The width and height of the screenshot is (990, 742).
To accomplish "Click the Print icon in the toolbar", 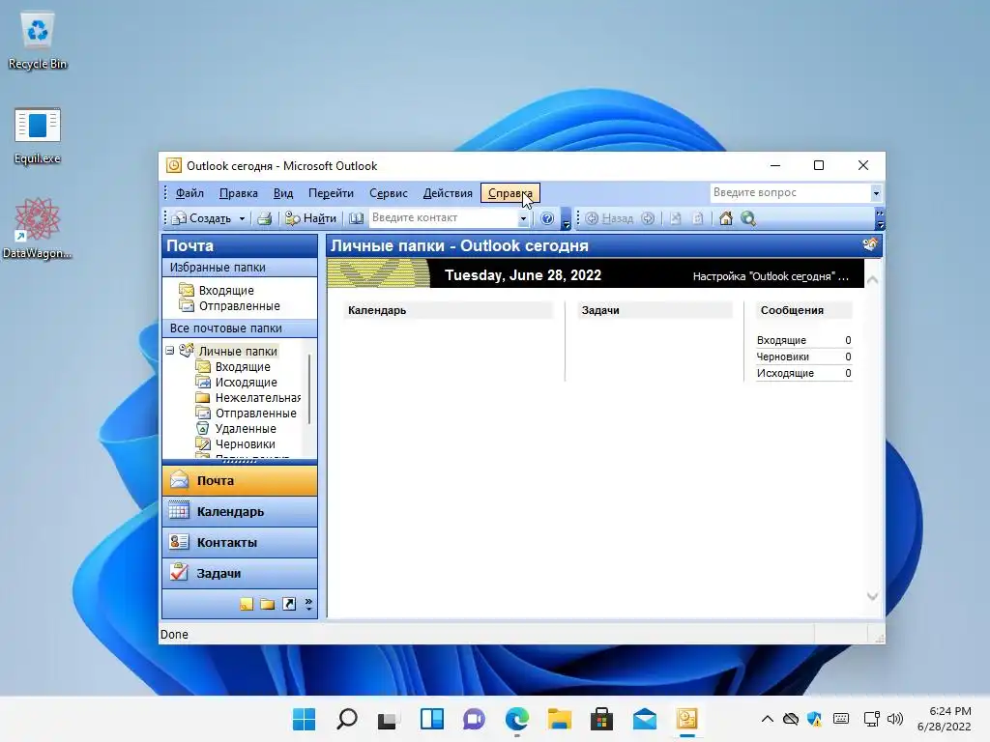I will [265, 218].
